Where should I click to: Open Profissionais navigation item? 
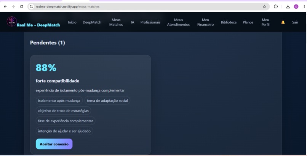(150, 22)
